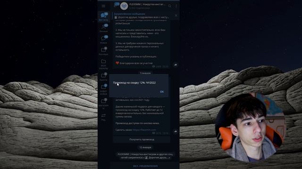Viewport: 302px width, 169px height.
Task: Click the folder edit sliders icon
Action: 104,116
